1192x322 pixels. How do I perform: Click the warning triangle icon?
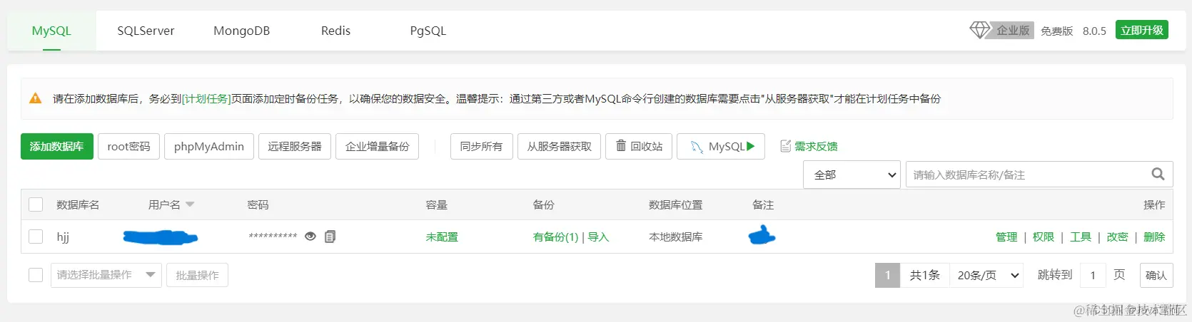(x=35, y=98)
